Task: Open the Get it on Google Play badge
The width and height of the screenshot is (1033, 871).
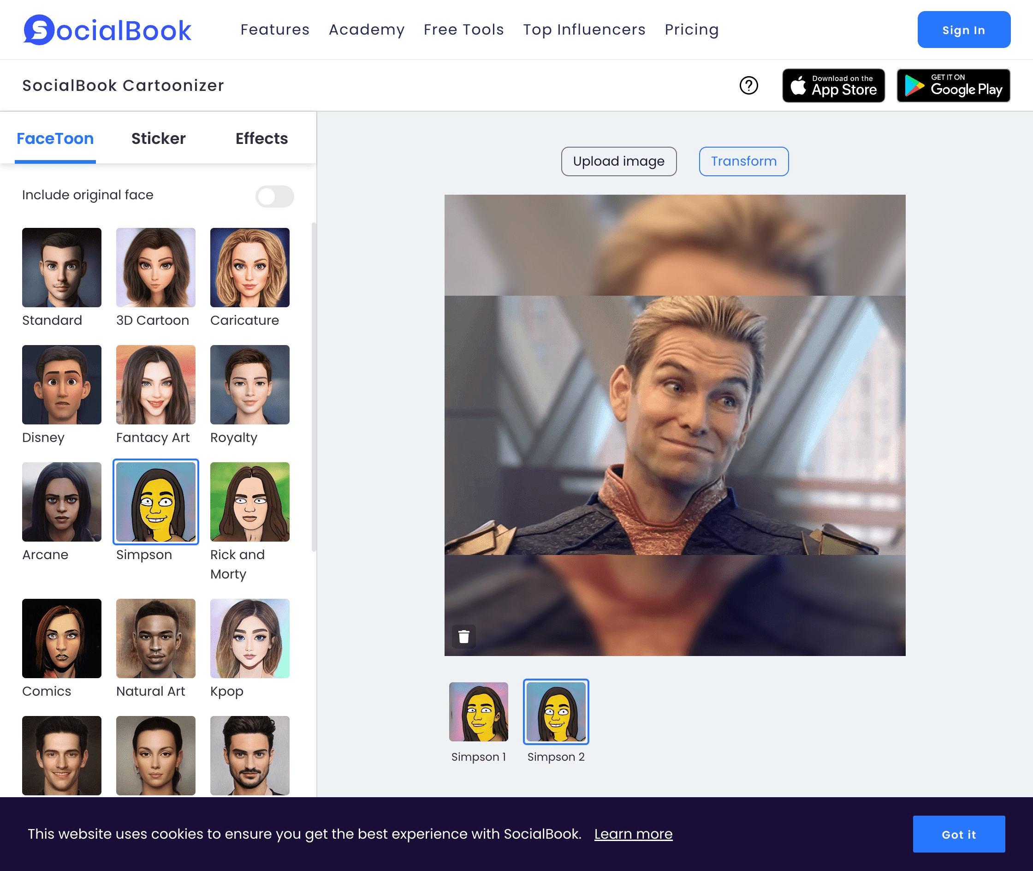Action: 953,85
